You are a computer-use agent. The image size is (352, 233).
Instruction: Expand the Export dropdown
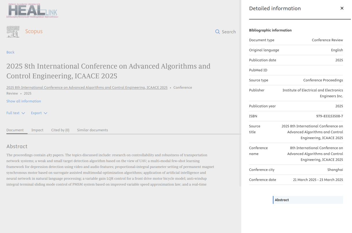coord(39,113)
